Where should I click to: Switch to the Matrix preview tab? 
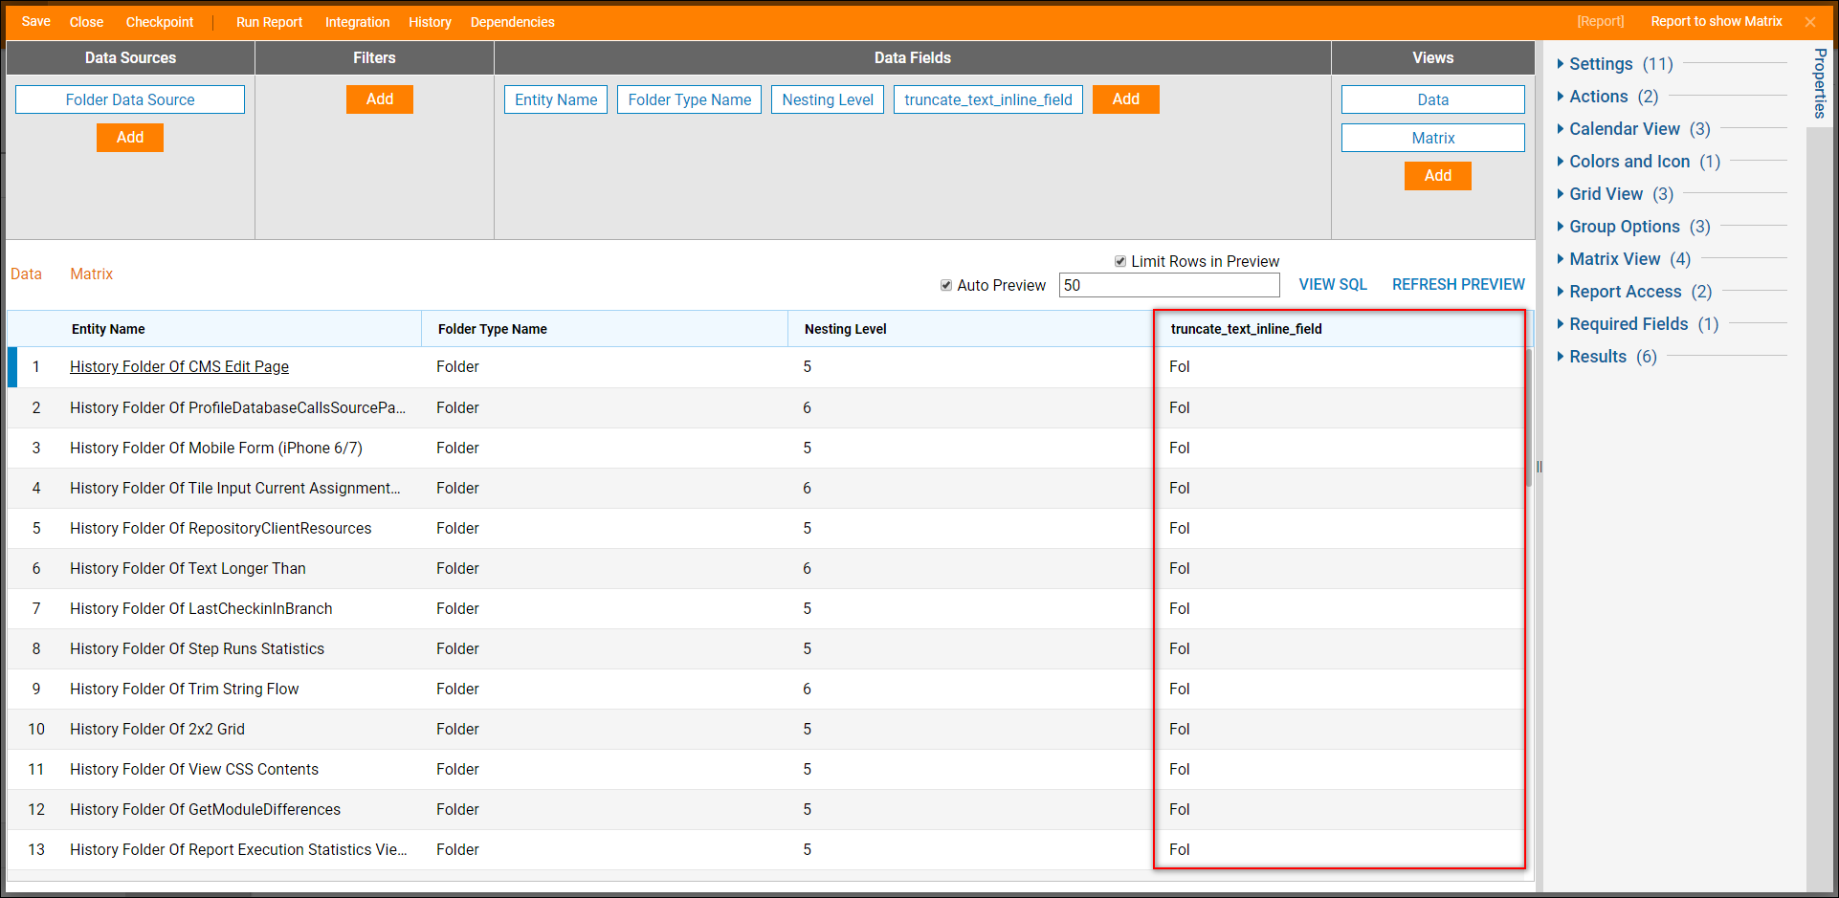[92, 274]
